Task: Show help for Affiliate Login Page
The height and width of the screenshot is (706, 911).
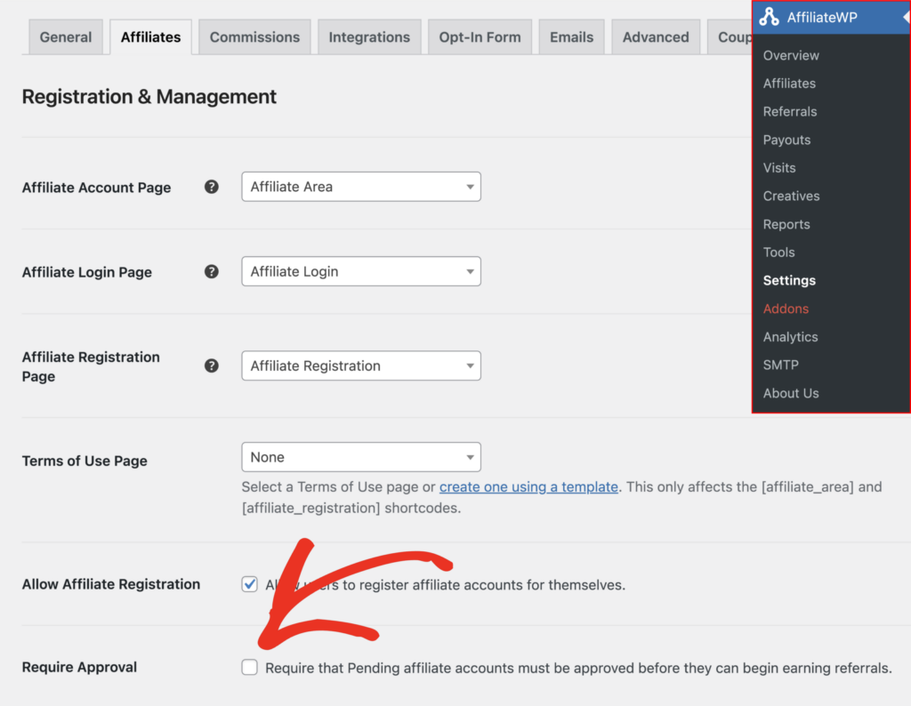Action: pos(212,272)
